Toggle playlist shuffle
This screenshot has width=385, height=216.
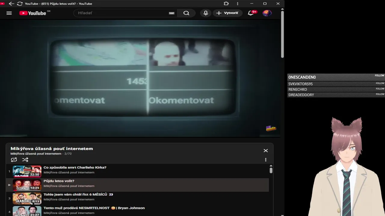coord(25,160)
